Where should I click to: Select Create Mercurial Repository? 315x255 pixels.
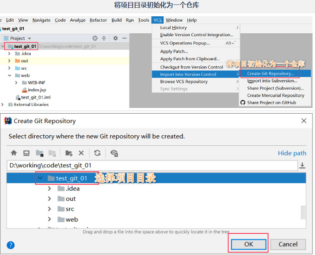pyautogui.click(x=275, y=95)
